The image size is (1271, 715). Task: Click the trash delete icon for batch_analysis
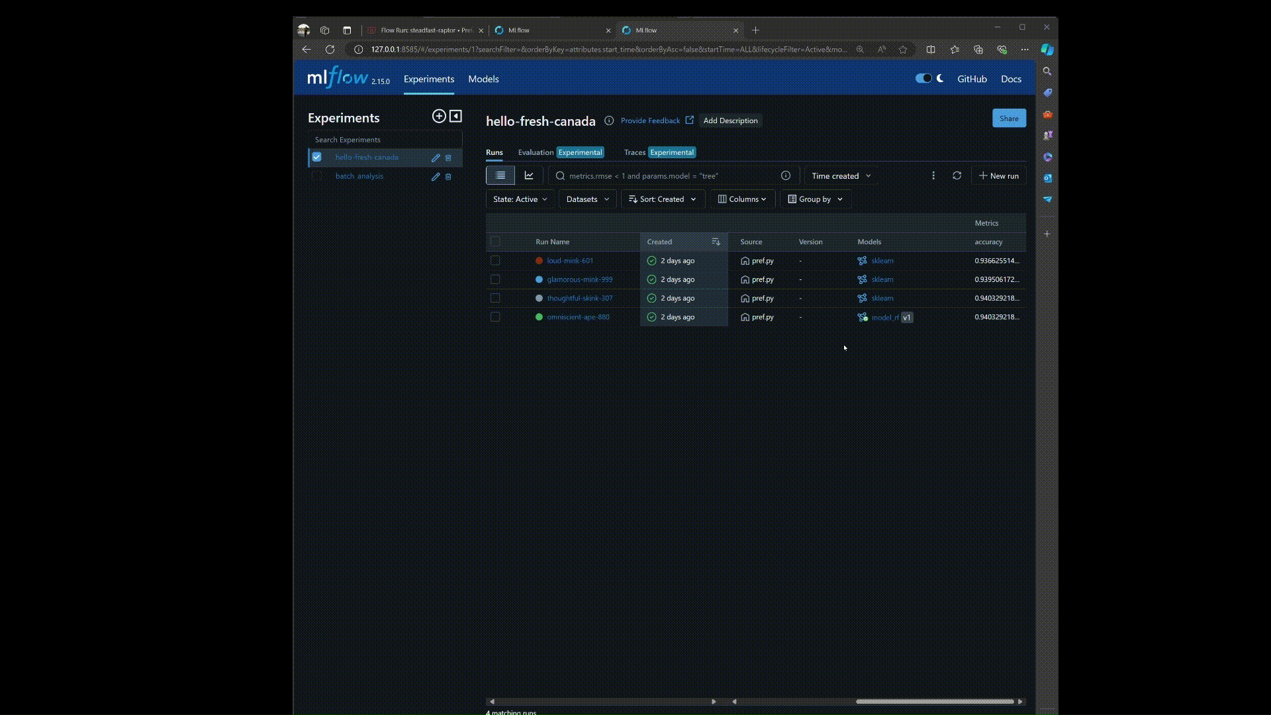coord(448,177)
